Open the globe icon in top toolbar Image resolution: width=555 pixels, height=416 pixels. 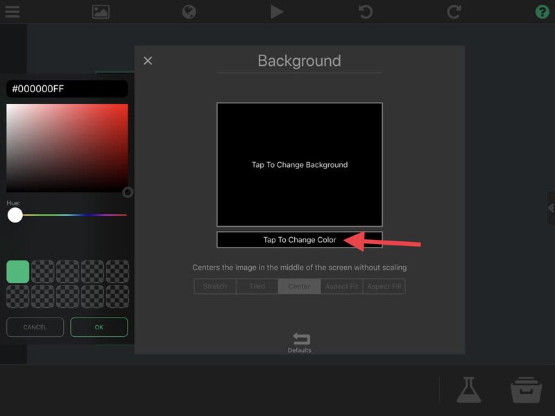[x=189, y=12]
